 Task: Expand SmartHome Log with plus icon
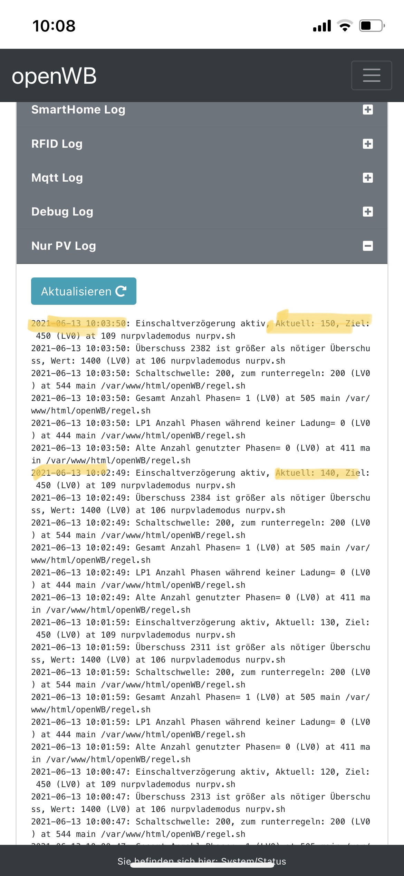point(368,110)
